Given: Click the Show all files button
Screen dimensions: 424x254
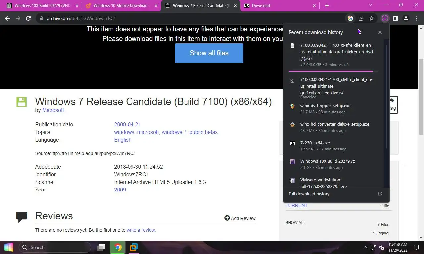Looking at the screenshot, I should (209, 53).
